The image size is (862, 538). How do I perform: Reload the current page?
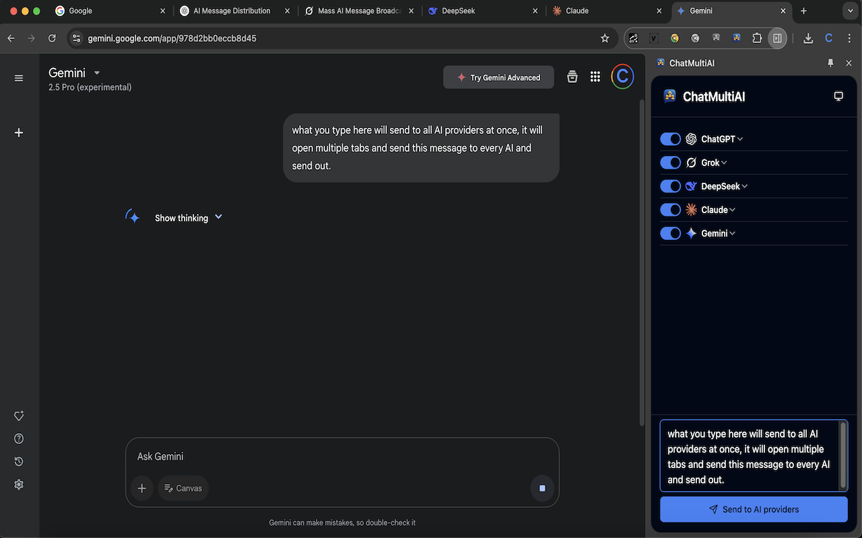click(52, 38)
